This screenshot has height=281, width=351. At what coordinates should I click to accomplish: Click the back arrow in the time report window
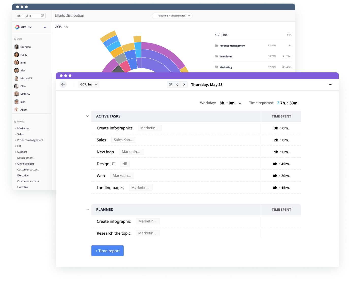point(63,84)
